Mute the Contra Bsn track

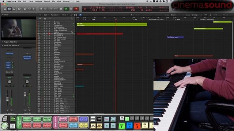click(x=44, y=25)
